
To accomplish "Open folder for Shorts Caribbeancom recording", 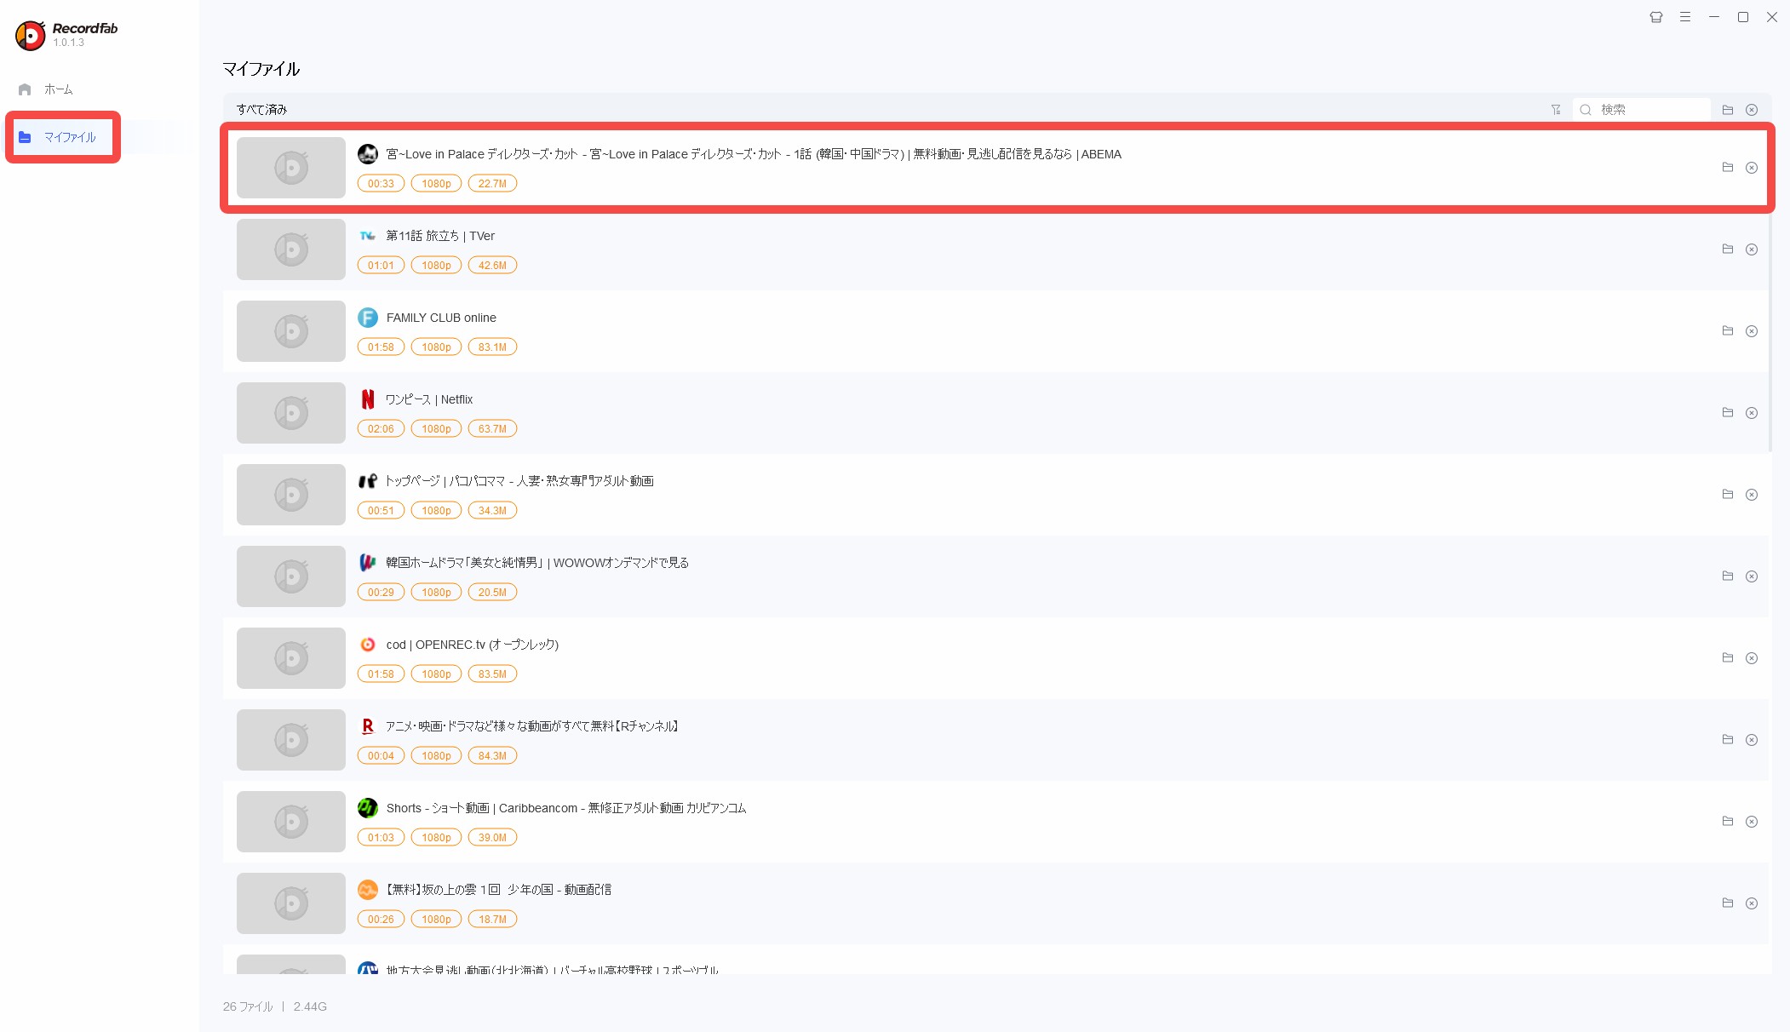I will 1728,822.
